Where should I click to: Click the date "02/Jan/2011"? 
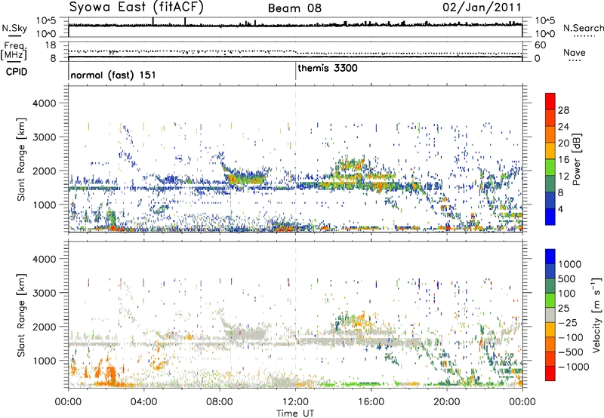[482, 8]
